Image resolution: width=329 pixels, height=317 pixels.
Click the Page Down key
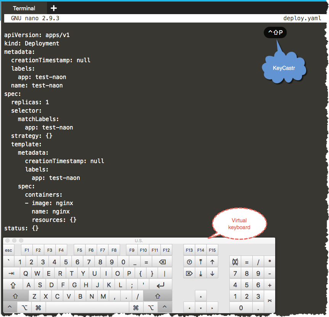(212, 273)
